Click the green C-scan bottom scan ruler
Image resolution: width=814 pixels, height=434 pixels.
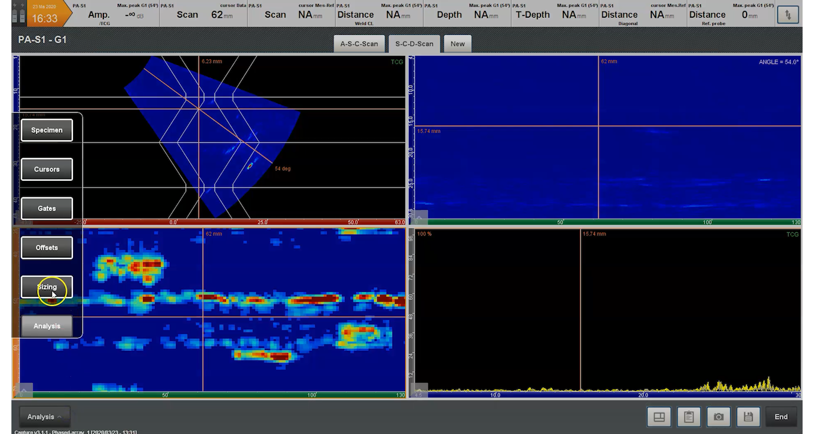[x=212, y=395]
